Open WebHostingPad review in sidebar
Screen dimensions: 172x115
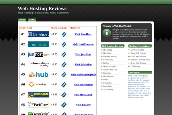click(x=110, y=66)
